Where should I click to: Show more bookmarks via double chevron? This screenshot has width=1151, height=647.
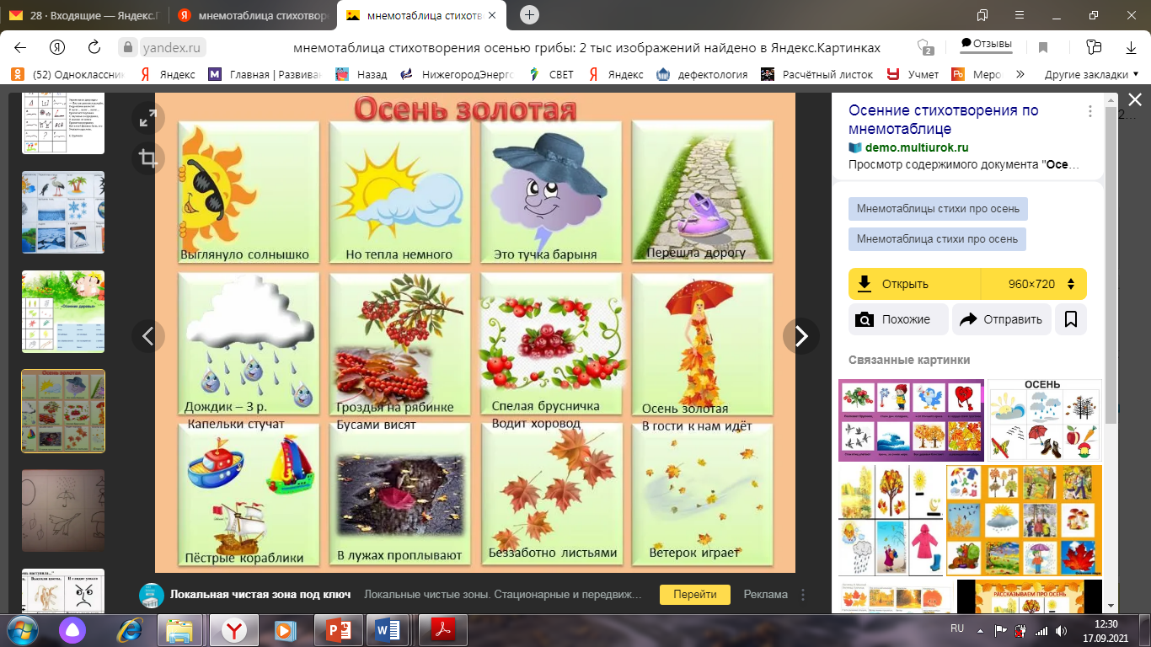click(1019, 74)
